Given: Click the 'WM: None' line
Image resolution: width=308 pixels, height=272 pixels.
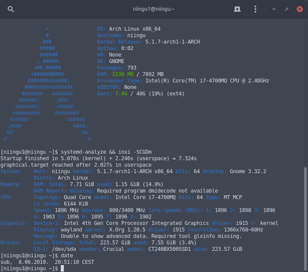Looking at the screenshot, I should tap(109, 55).
